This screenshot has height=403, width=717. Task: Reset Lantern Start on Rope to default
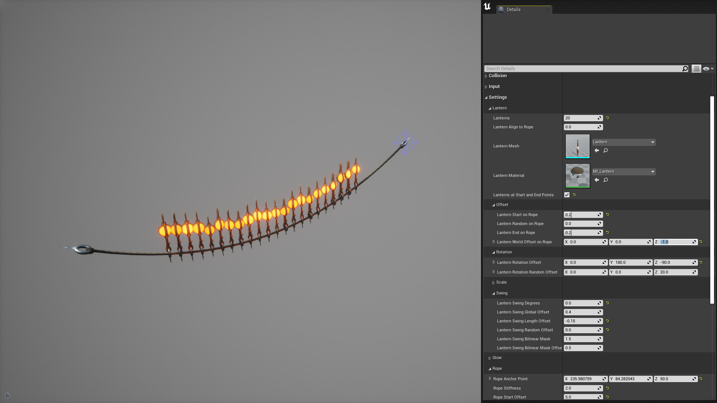[x=607, y=215]
